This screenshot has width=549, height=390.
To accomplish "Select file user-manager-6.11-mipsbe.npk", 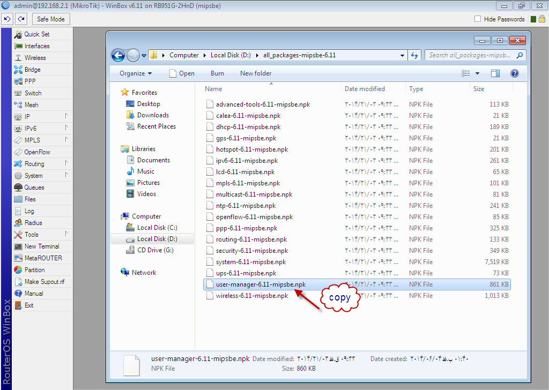I will 357,284.
